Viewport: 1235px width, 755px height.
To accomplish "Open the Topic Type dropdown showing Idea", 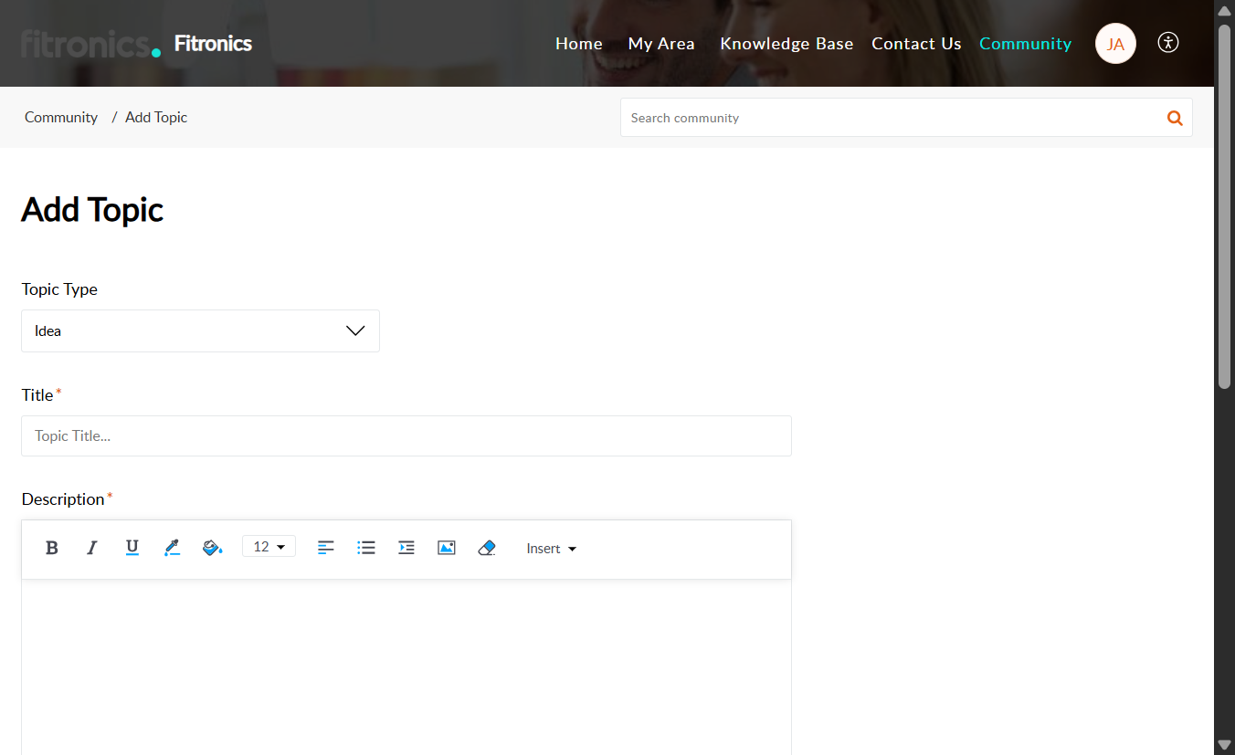I will (200, 330).
